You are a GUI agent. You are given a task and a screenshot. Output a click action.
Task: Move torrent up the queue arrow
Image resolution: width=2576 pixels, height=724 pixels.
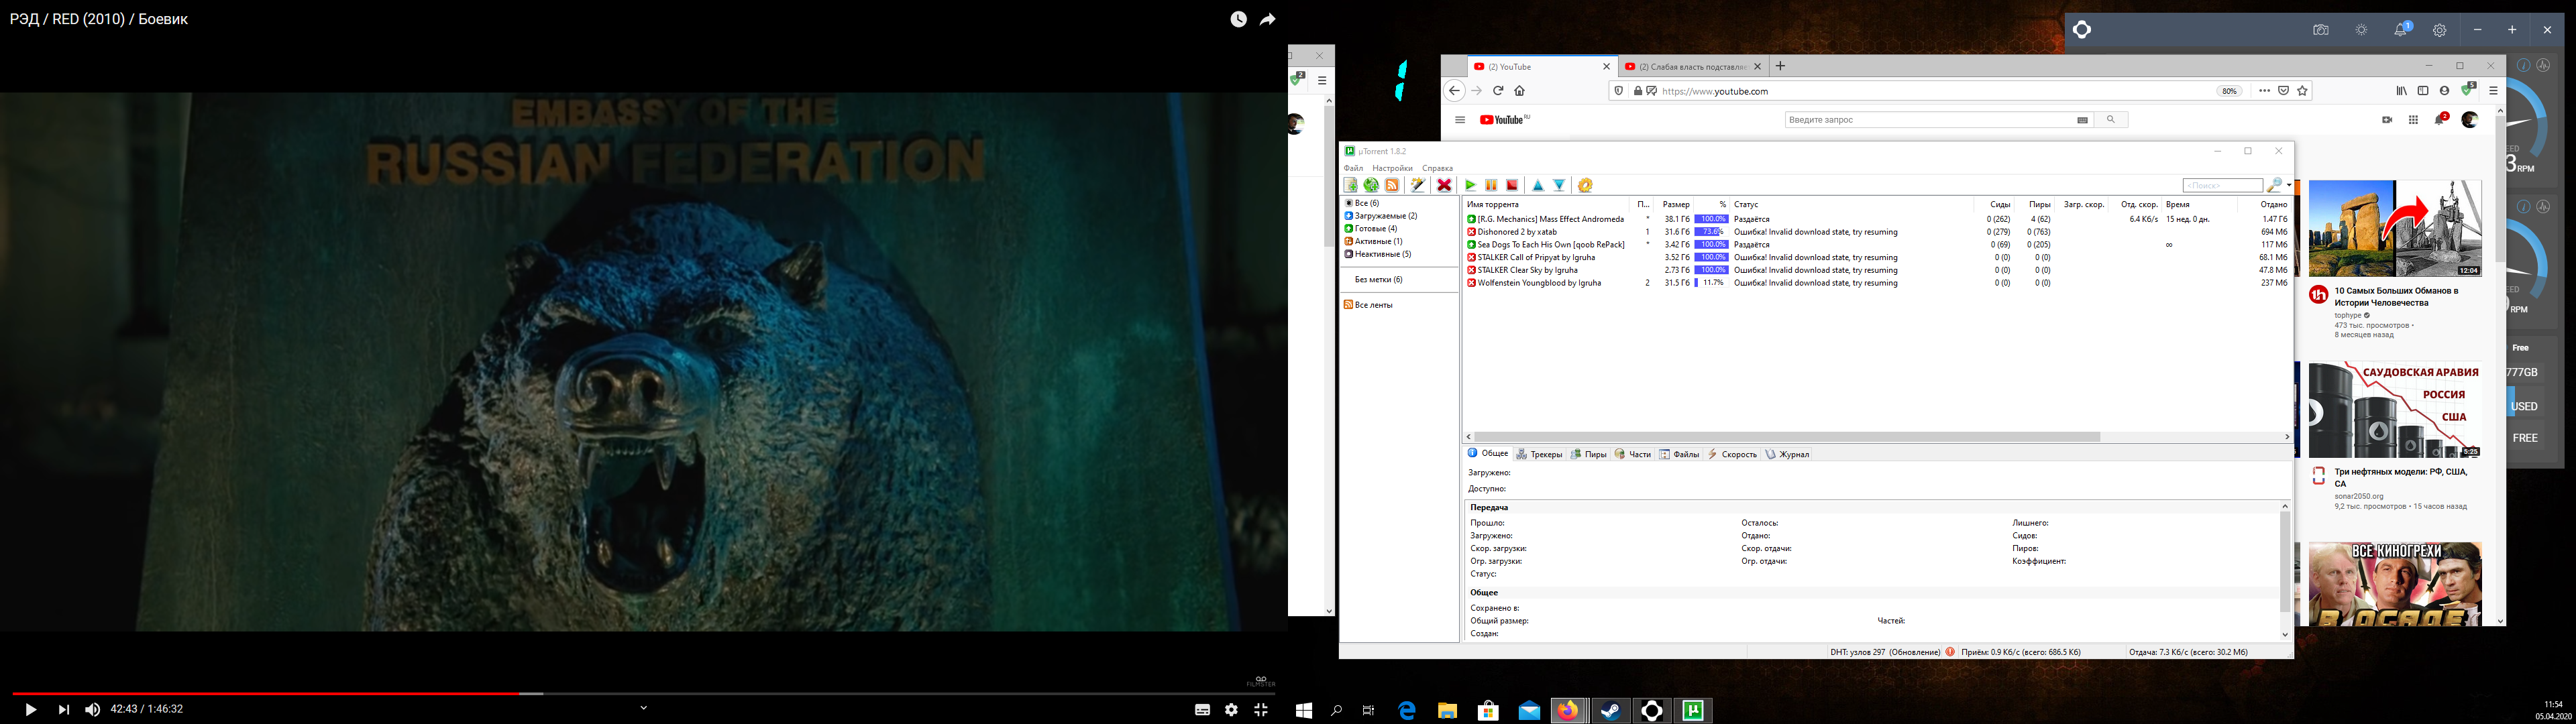[x=1538, y=185]
